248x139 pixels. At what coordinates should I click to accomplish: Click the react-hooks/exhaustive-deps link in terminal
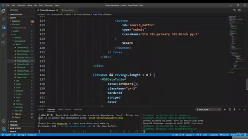pos(106,118)
